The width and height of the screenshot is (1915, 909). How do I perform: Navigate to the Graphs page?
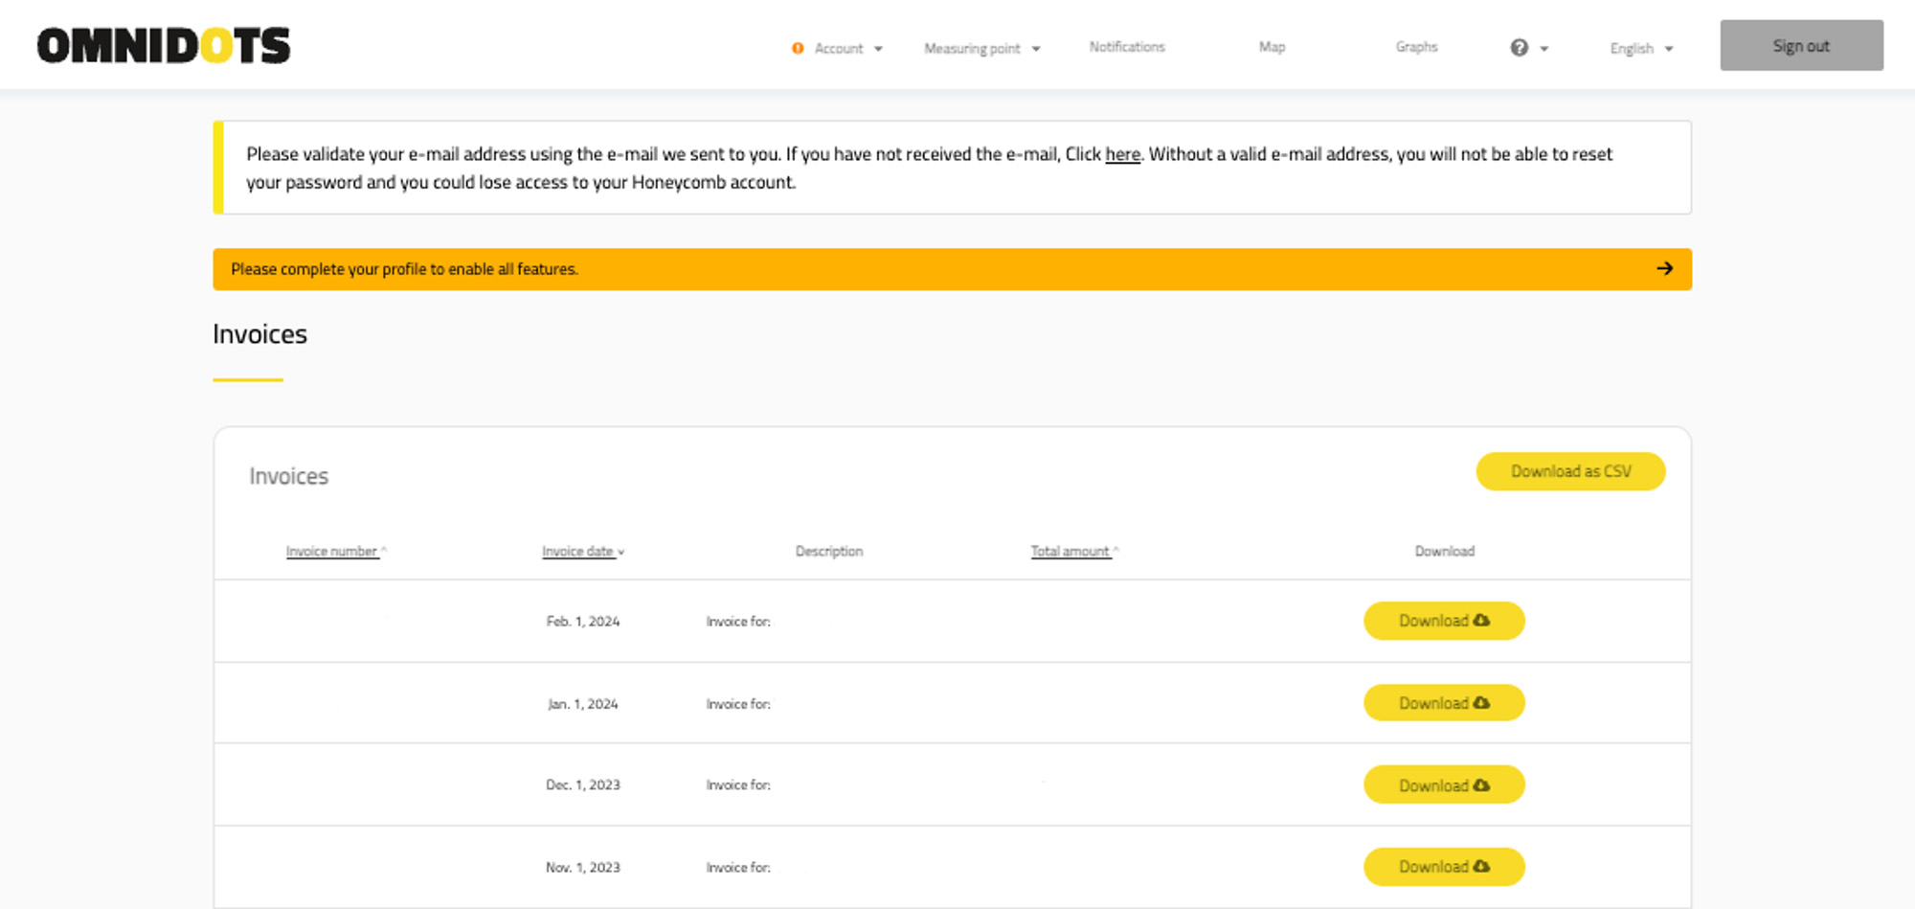click(x=1416, y=47)
